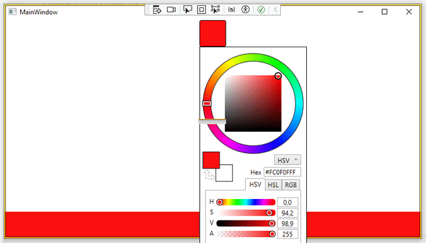
Task: Toggle the red color picker button
Action: tap(213, 33)
